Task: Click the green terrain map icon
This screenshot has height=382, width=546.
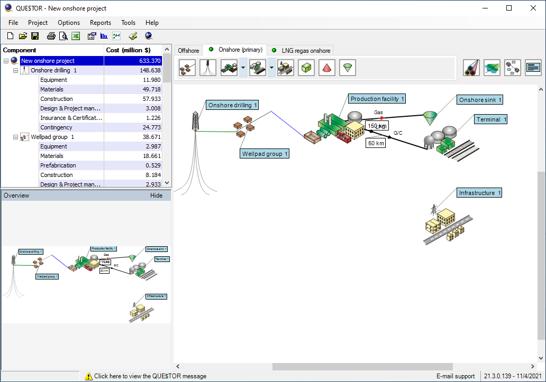Action: coord(492,68)
